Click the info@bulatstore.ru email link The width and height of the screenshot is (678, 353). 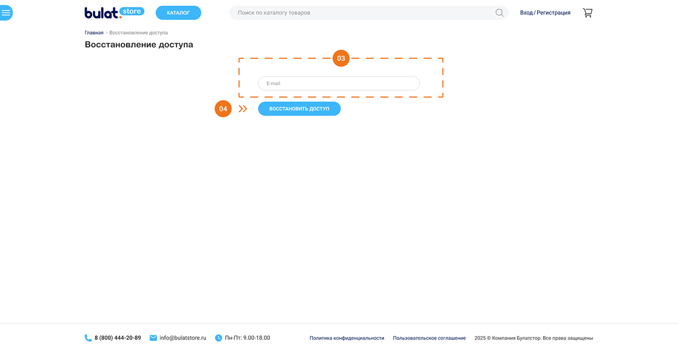tap(183, 338)
